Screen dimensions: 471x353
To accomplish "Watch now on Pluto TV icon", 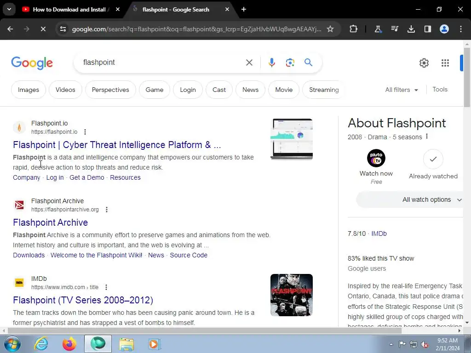I will pos(376,158).
